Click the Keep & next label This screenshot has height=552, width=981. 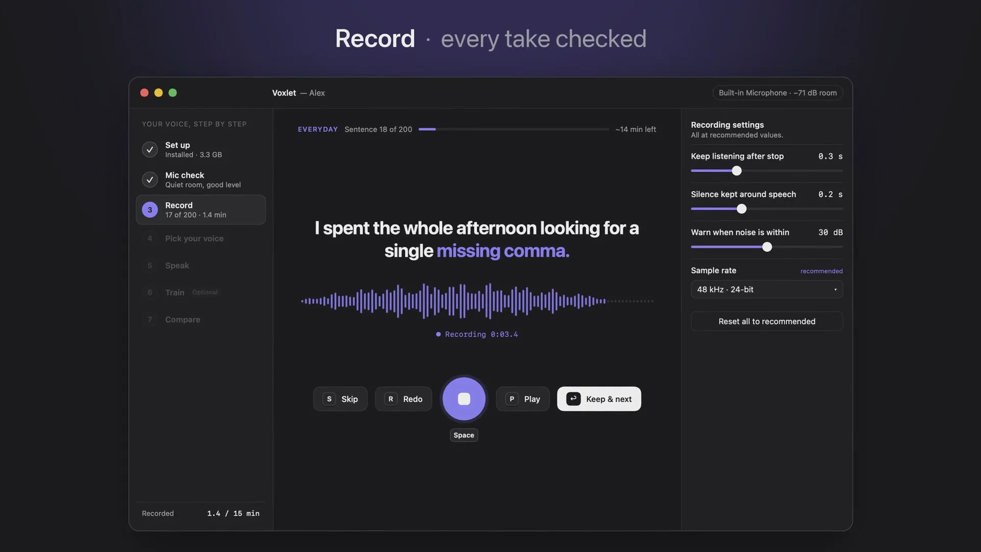609,399
